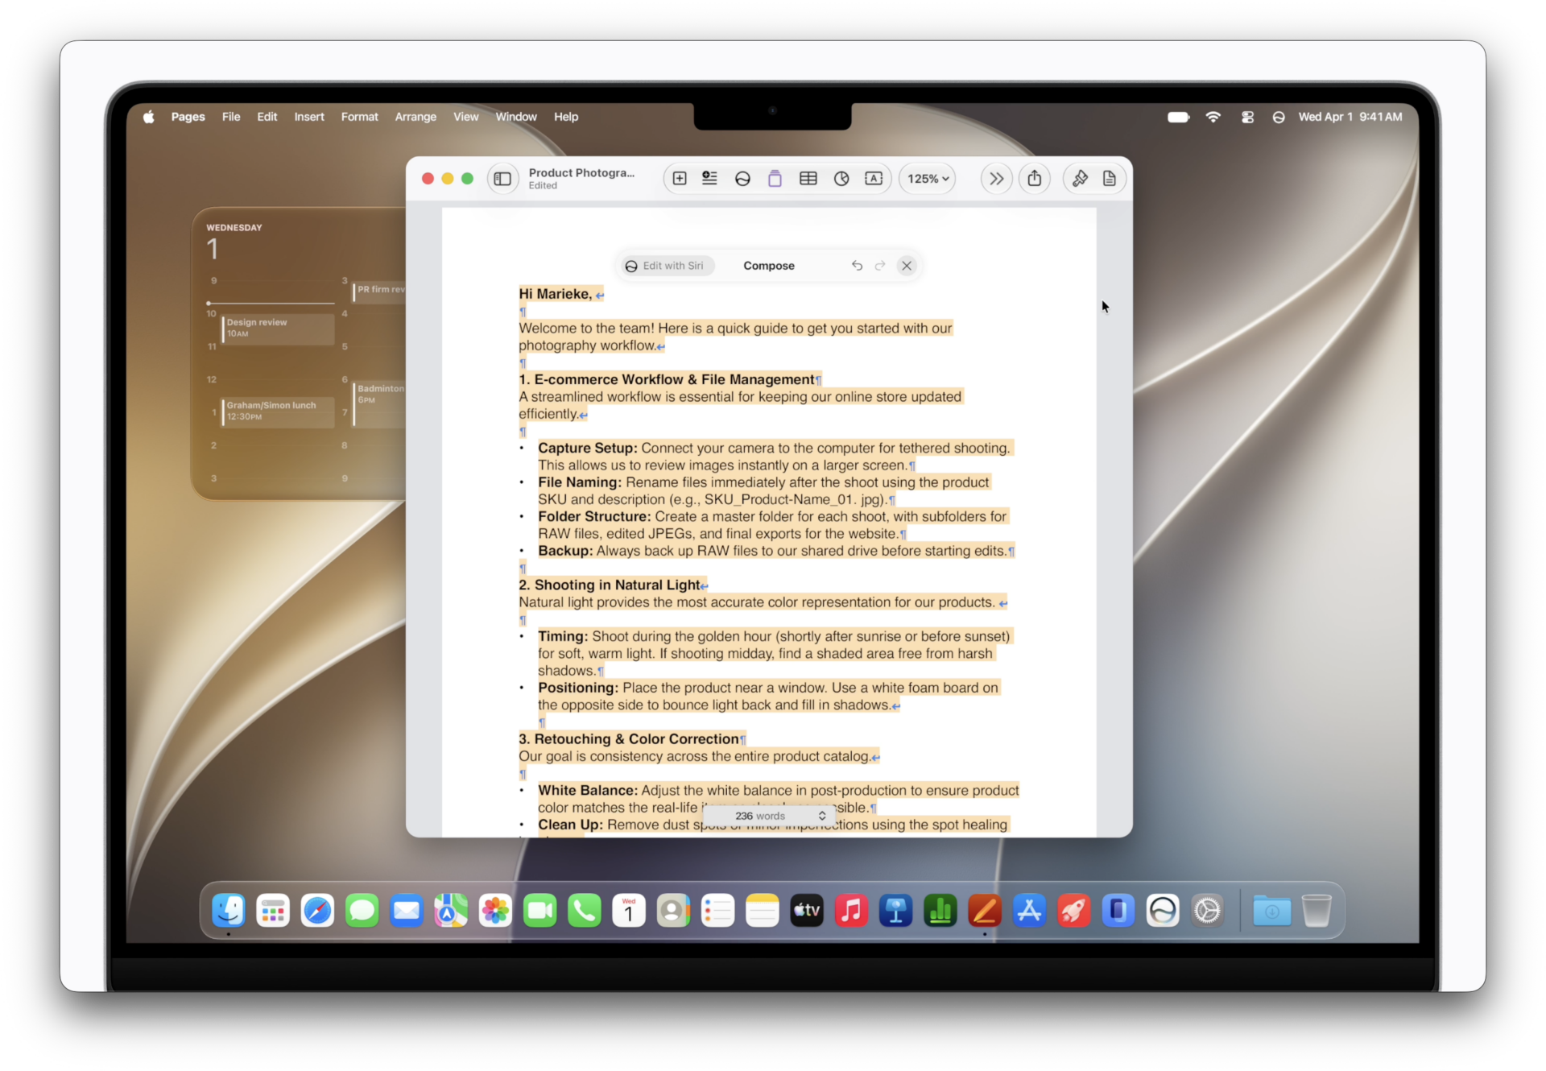
Task: Click the battery status icon
Action: [x=1178, y=117]
